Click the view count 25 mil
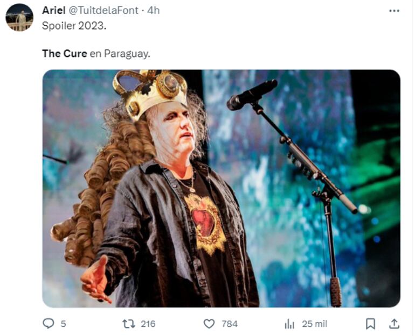 [314, 324]
